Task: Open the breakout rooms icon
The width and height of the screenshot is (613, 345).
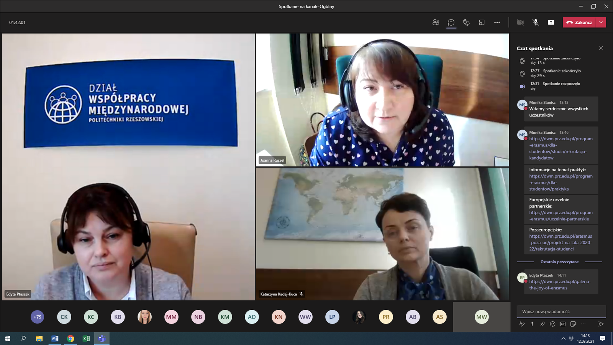Action: 482,22
